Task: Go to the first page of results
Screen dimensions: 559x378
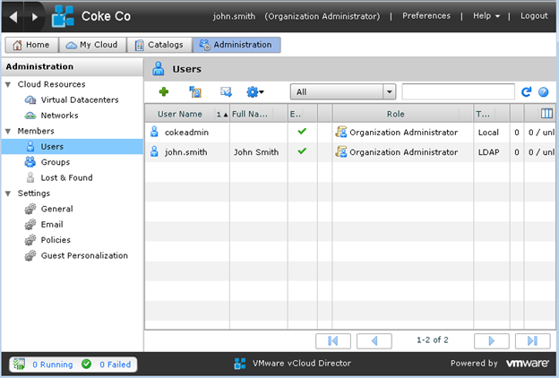Action: (x=332, y=340)
